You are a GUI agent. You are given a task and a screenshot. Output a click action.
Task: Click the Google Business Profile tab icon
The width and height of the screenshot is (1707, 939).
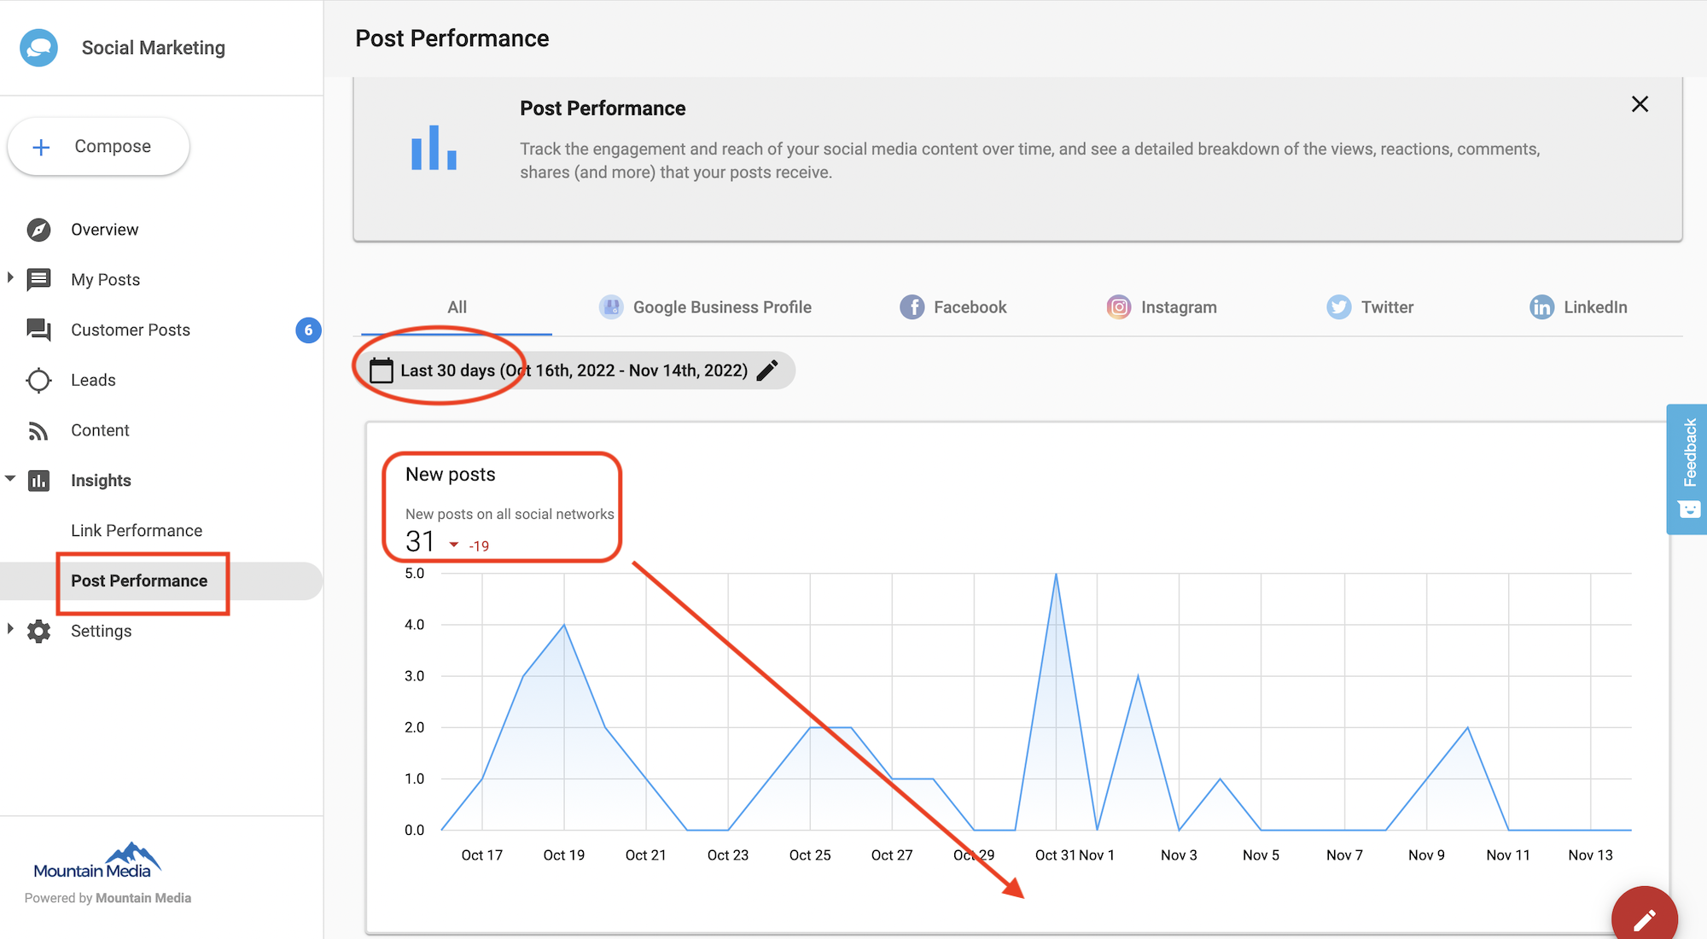[x=611, y=307]
